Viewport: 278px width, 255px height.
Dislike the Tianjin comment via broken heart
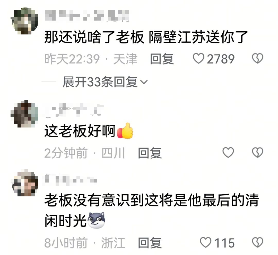pos(257,58)
